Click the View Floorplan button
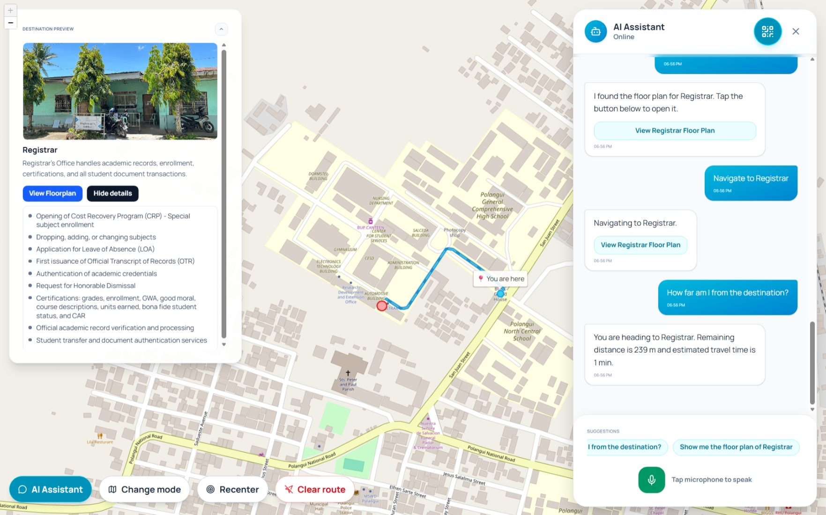This screenshot has width=826, height=515. coord(52,193)
